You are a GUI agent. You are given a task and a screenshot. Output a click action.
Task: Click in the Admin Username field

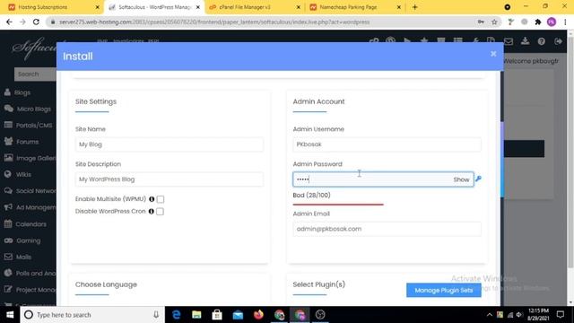pos(387,144)
